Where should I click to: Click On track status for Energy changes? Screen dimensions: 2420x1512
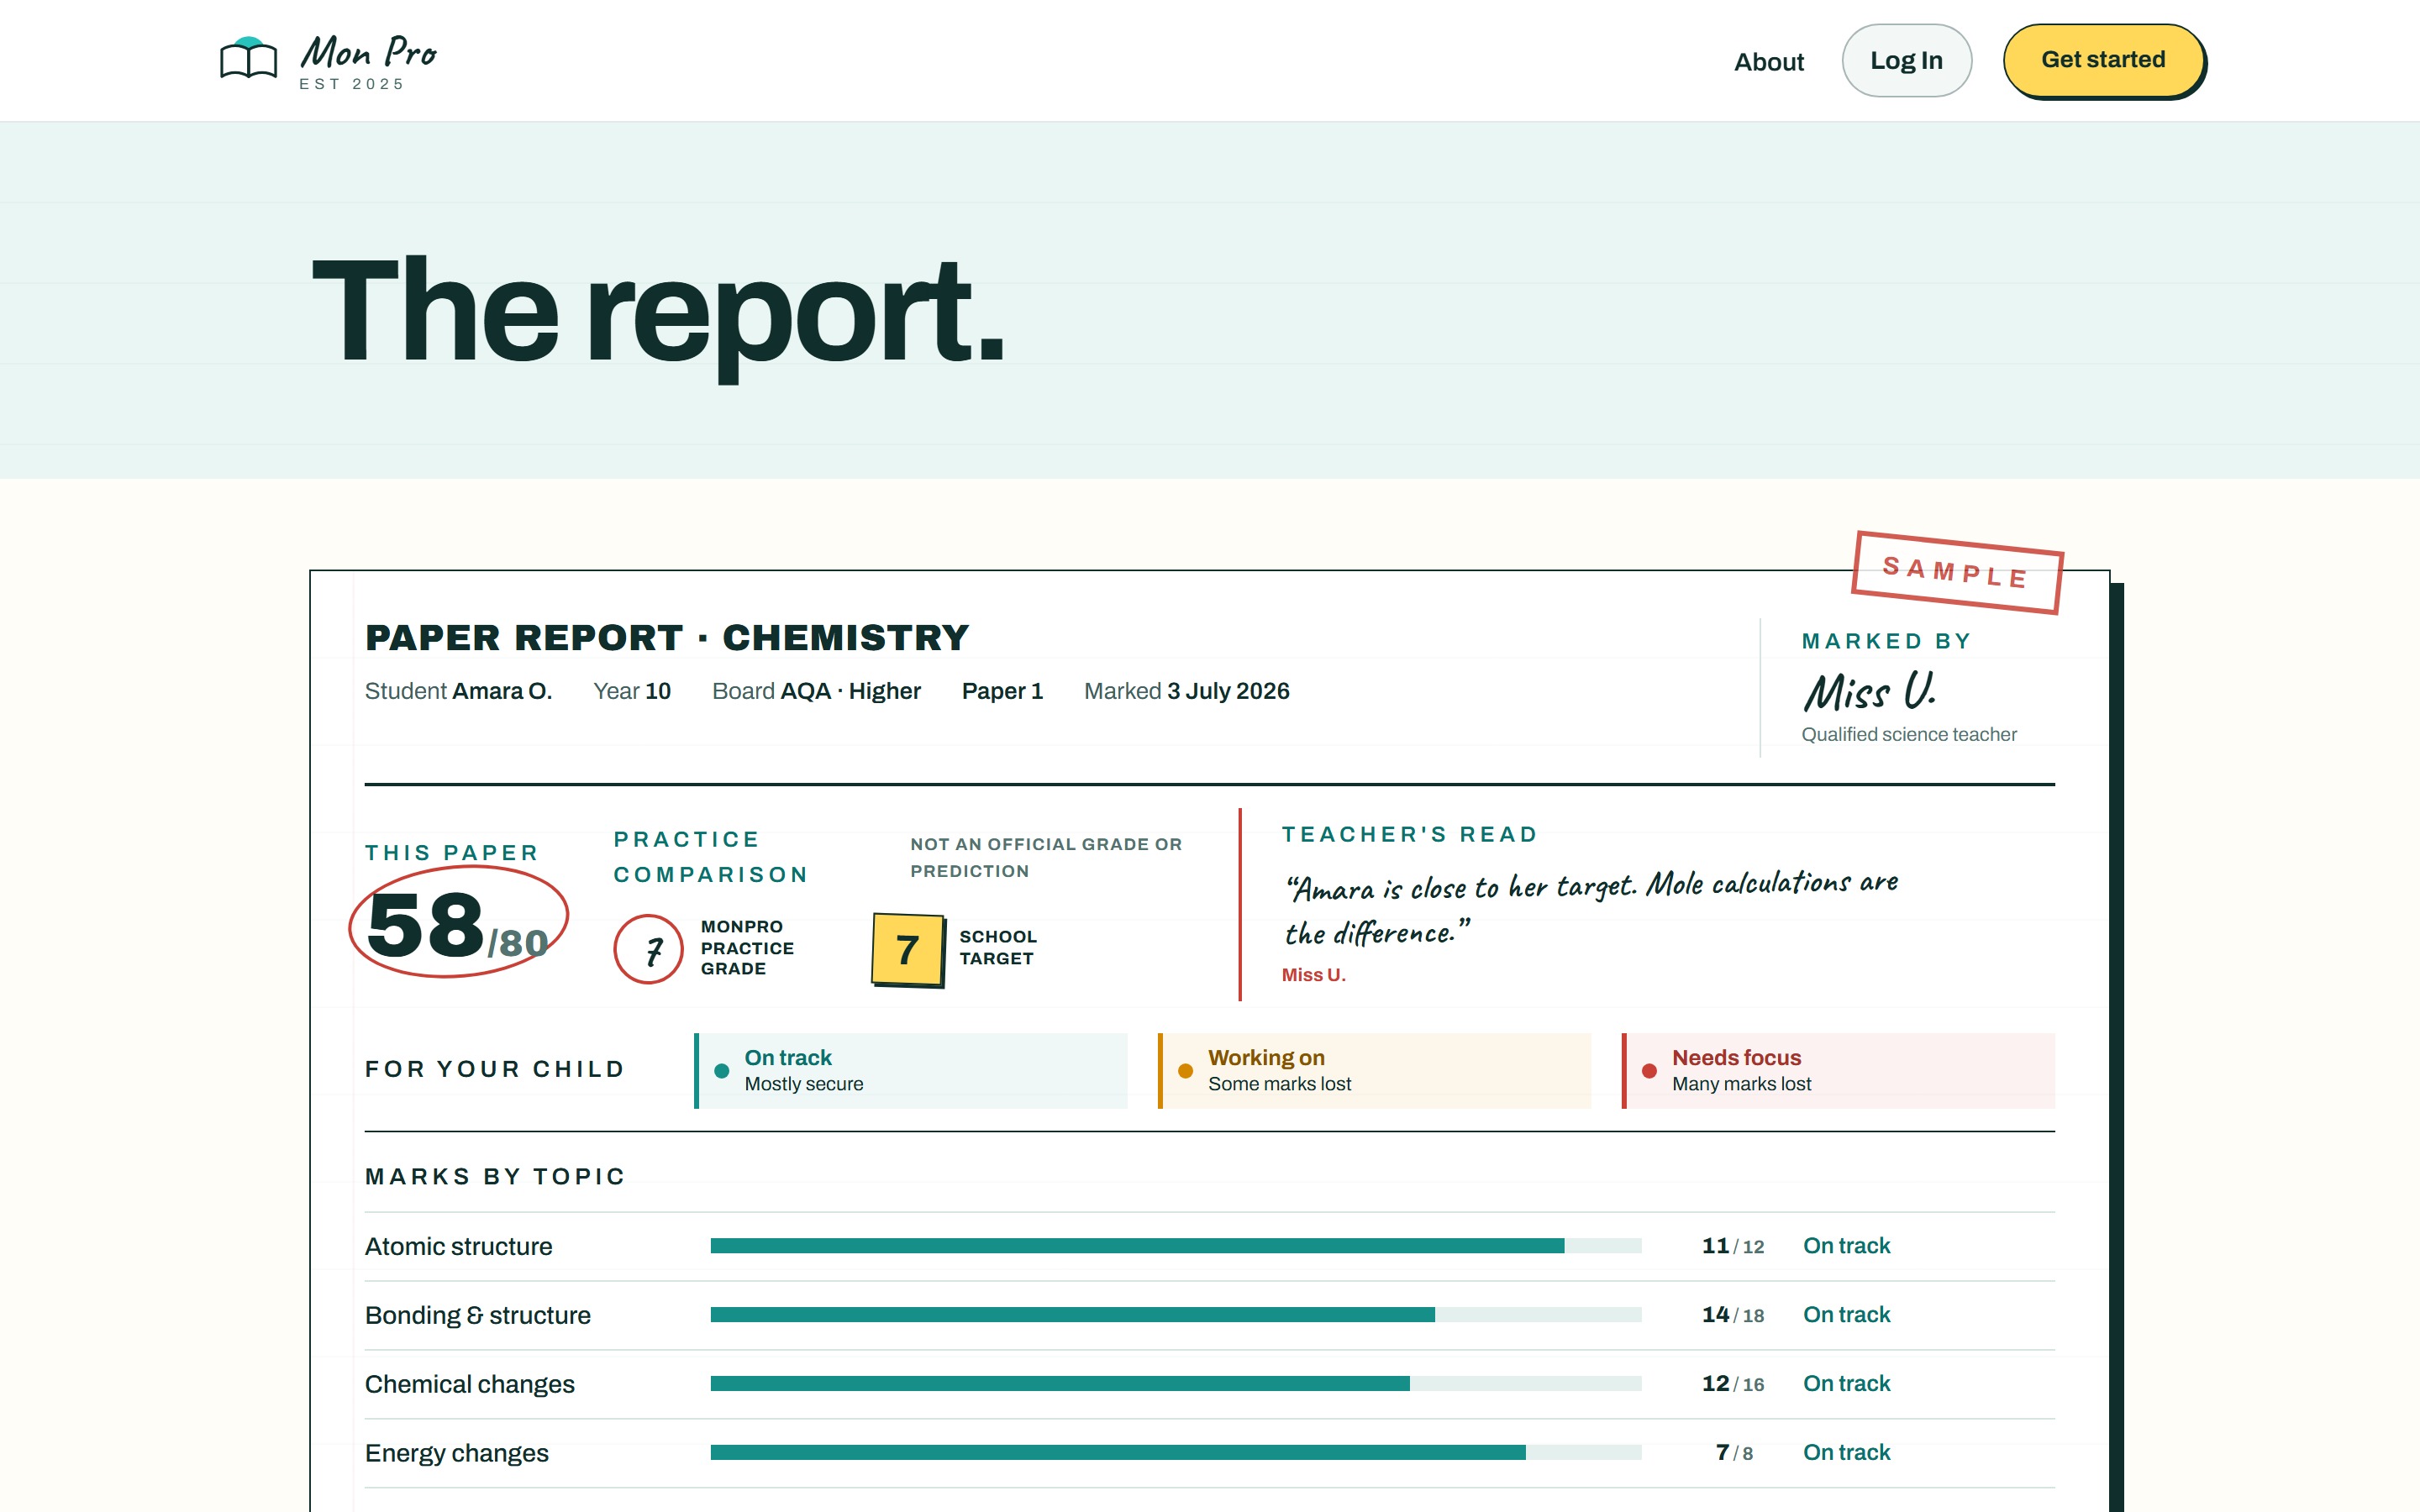point(1846,1453)
